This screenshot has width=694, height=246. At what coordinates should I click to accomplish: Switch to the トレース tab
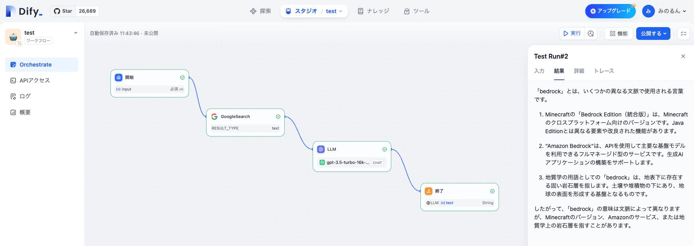click(x=604, y=71)
